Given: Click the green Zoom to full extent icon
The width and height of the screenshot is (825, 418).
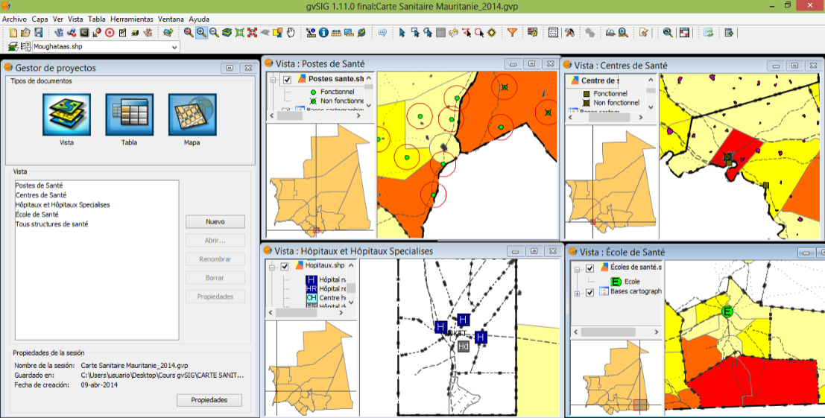Looking at the screenshot, I should point(239,33).
